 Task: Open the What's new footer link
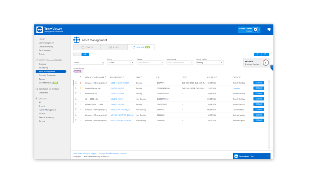78,153
